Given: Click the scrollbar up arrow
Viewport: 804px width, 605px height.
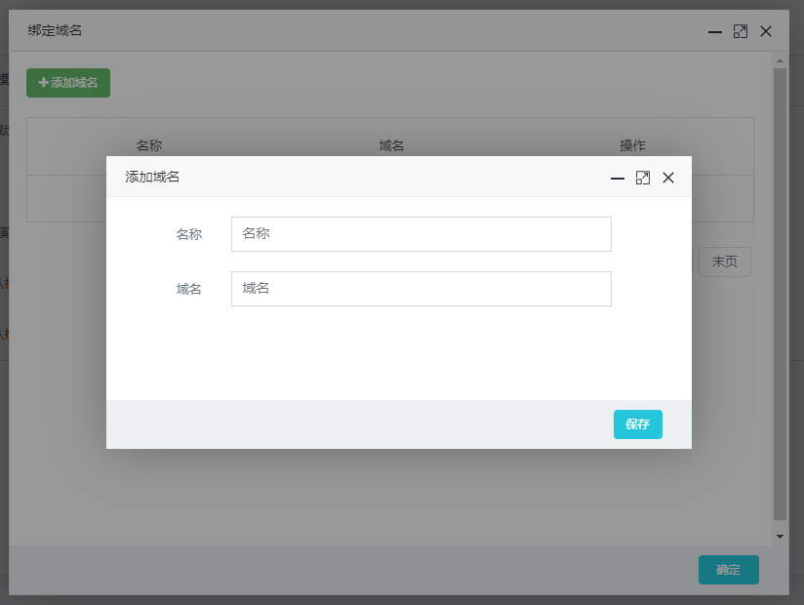Looking at the screenshot, I should 779,60.
